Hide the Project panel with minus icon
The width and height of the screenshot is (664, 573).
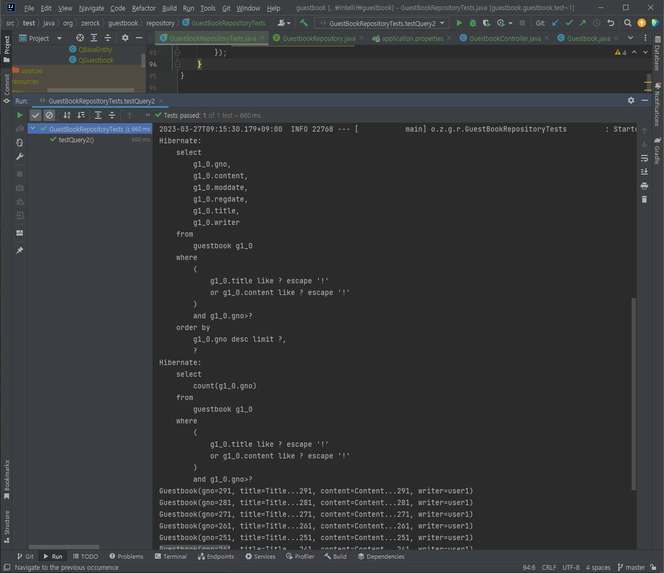[139, 38]
